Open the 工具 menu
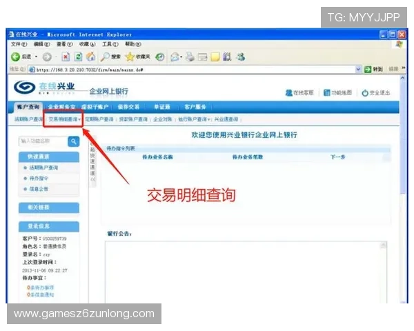This screenshot has height=331, width=414. (x=110, y=44)
